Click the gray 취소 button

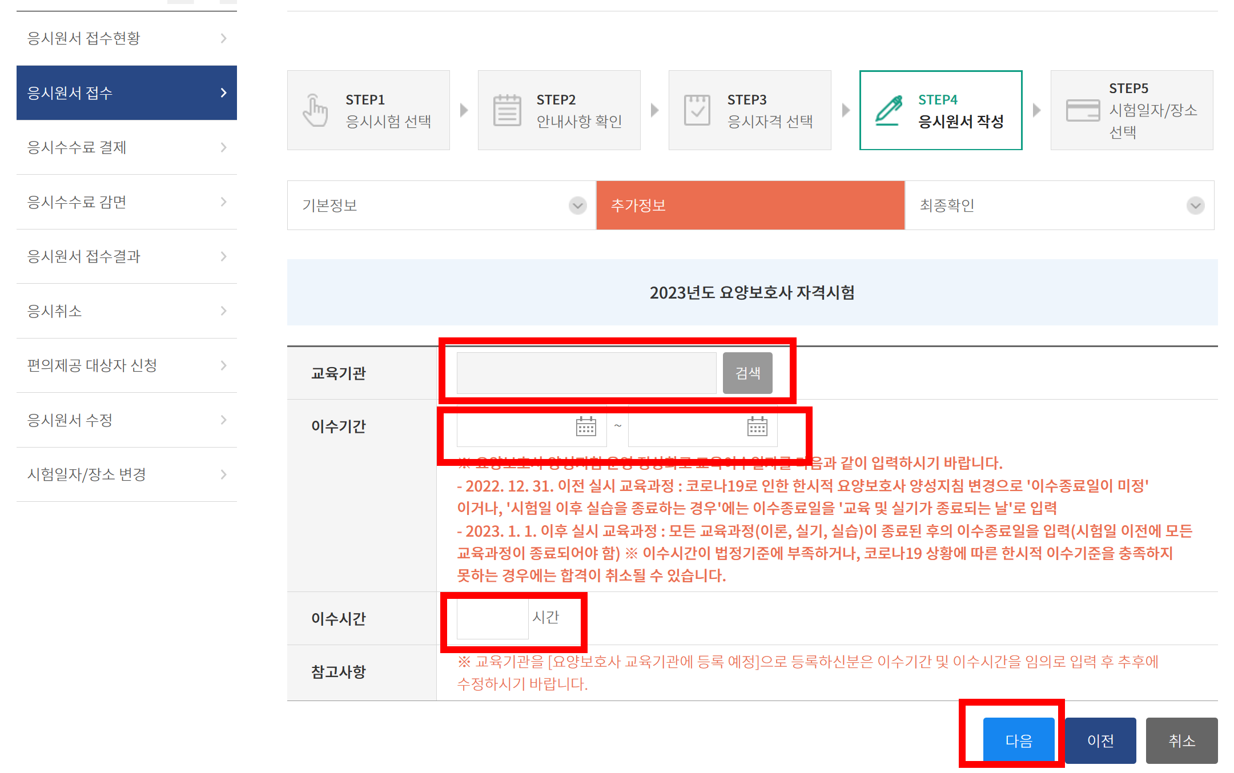pos(1181,740)
